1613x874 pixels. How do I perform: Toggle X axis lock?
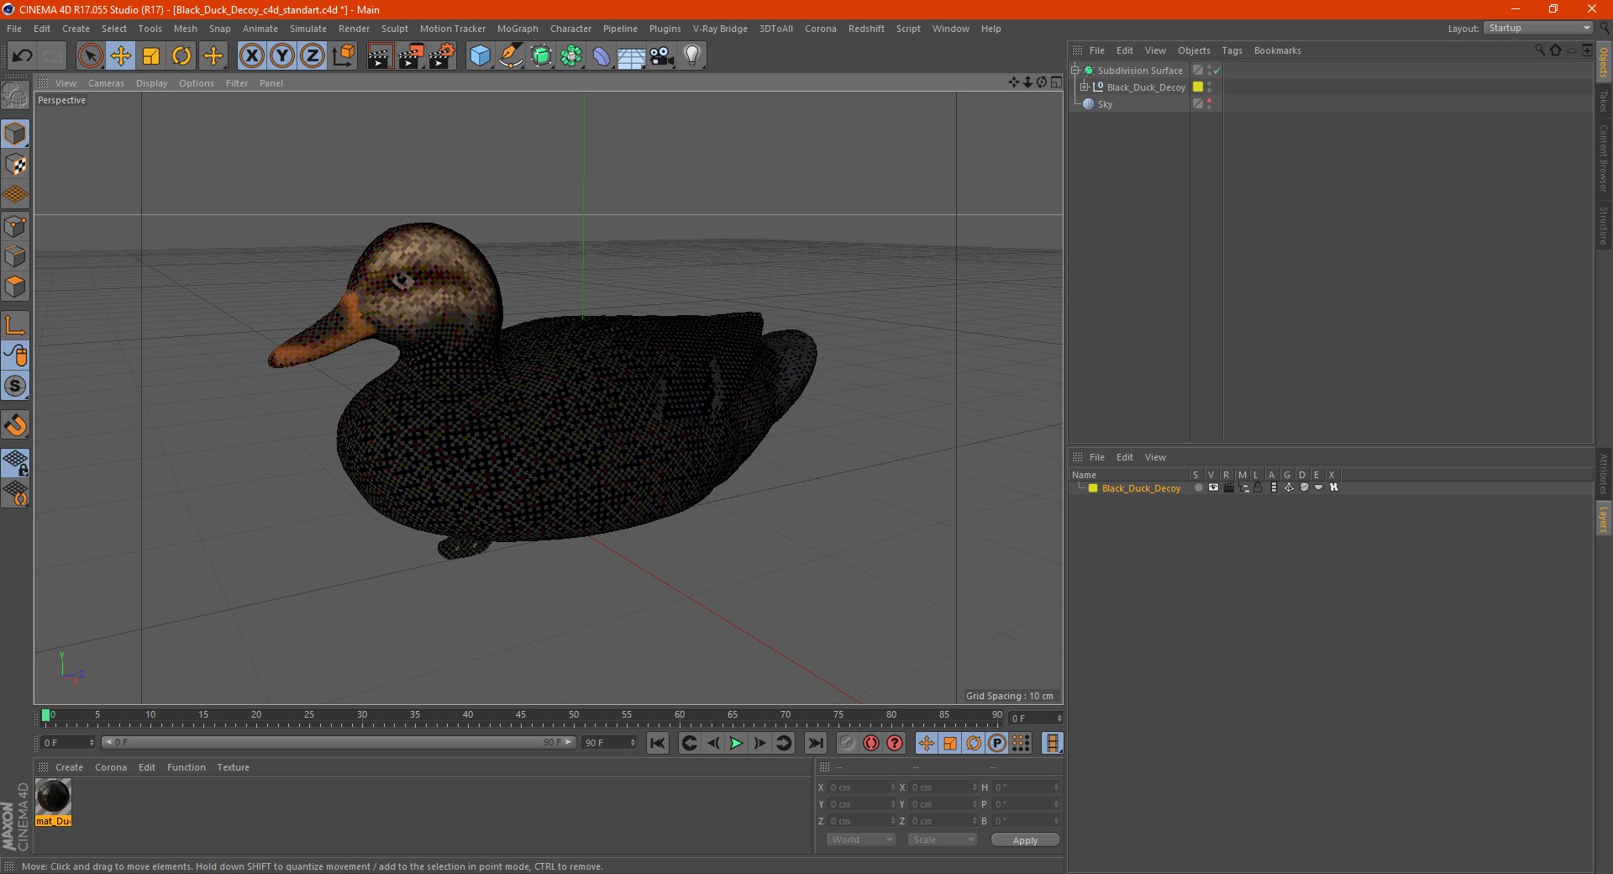tap(251, 56)
